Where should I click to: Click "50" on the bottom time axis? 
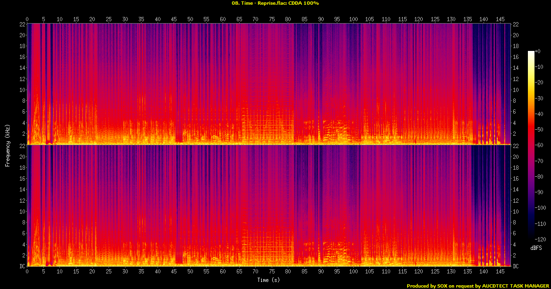click(190, 272)
